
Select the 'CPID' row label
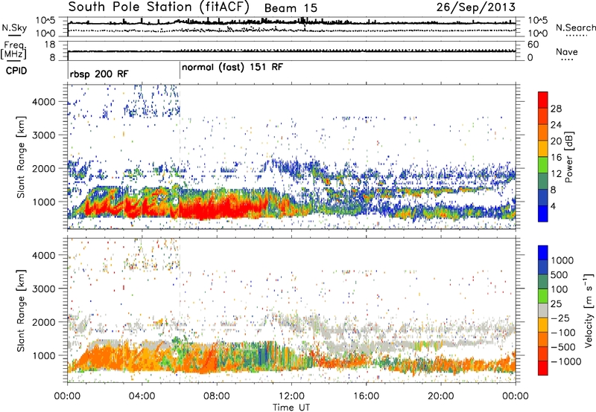point(16,71)
